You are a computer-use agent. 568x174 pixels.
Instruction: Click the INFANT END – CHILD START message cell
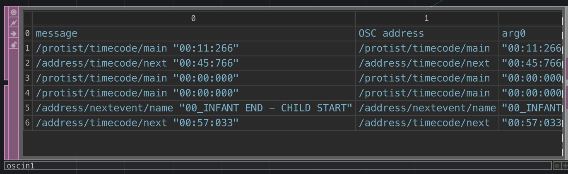194,108
